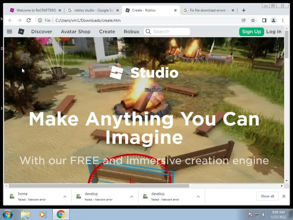Click the taskbar clock showing 9:09 AM
This screenshot has width=293, height=220.
278,215
